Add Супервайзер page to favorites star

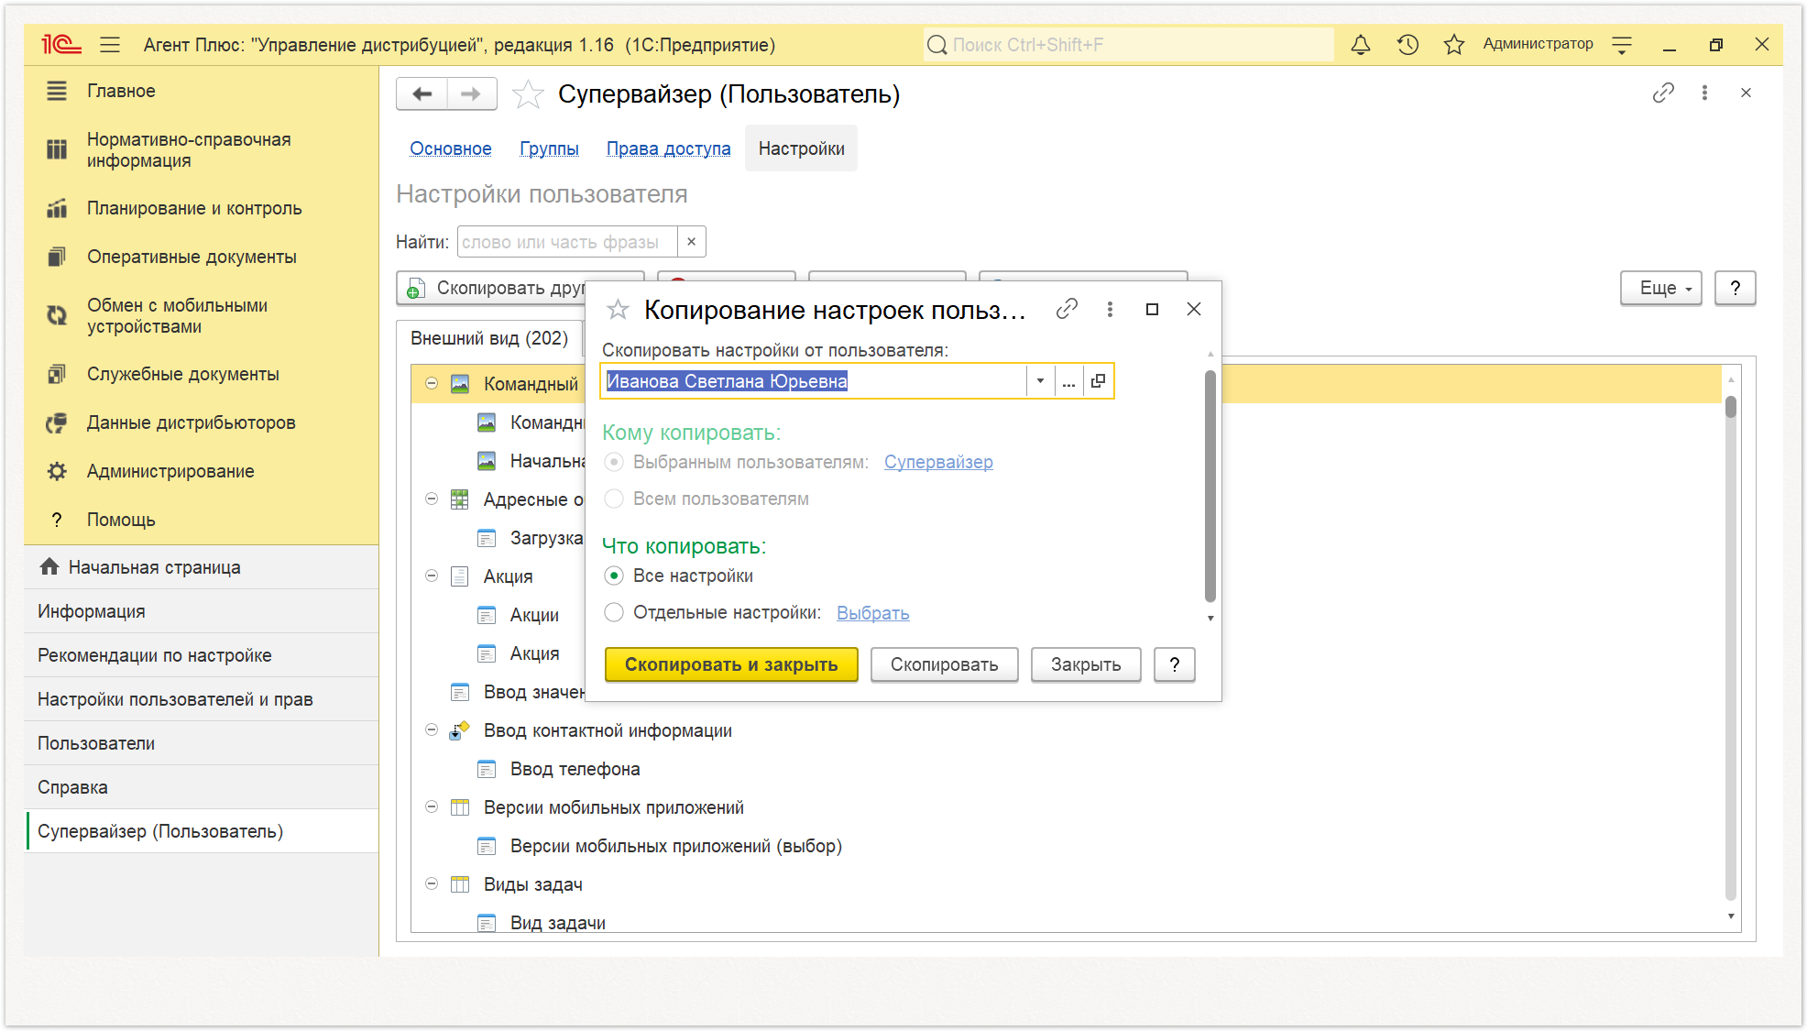tap(528, 94)
